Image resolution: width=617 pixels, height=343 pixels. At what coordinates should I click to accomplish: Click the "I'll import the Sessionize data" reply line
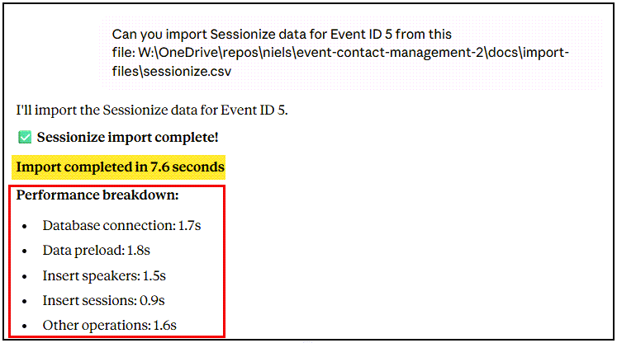coord(152,110)
